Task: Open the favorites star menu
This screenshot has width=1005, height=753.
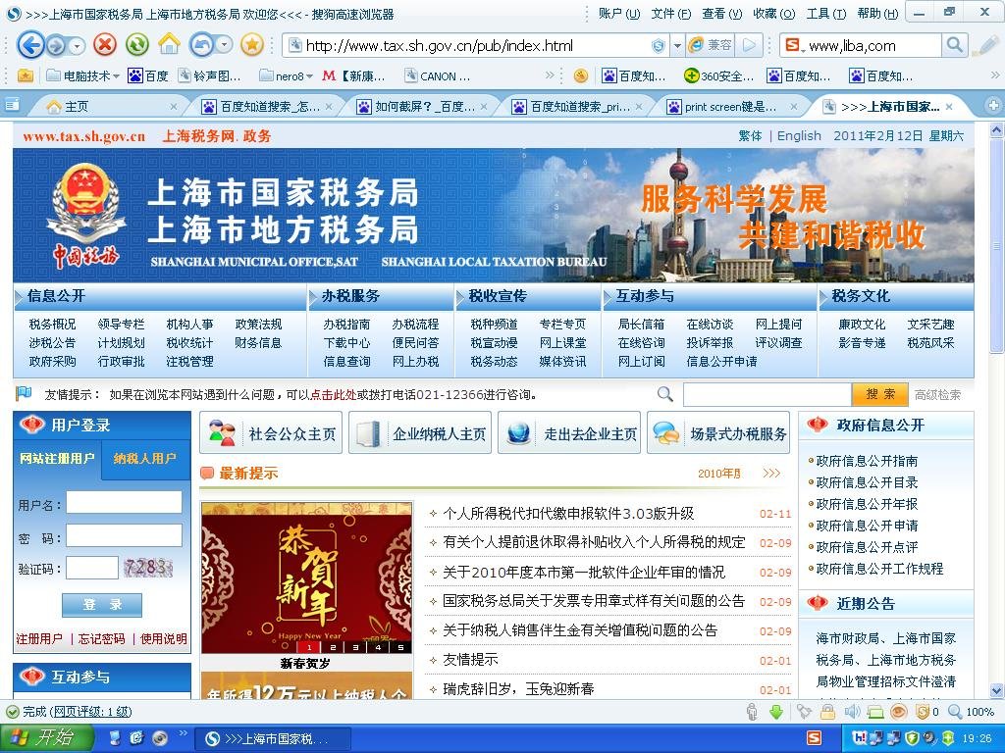Action: click(251, 45)
